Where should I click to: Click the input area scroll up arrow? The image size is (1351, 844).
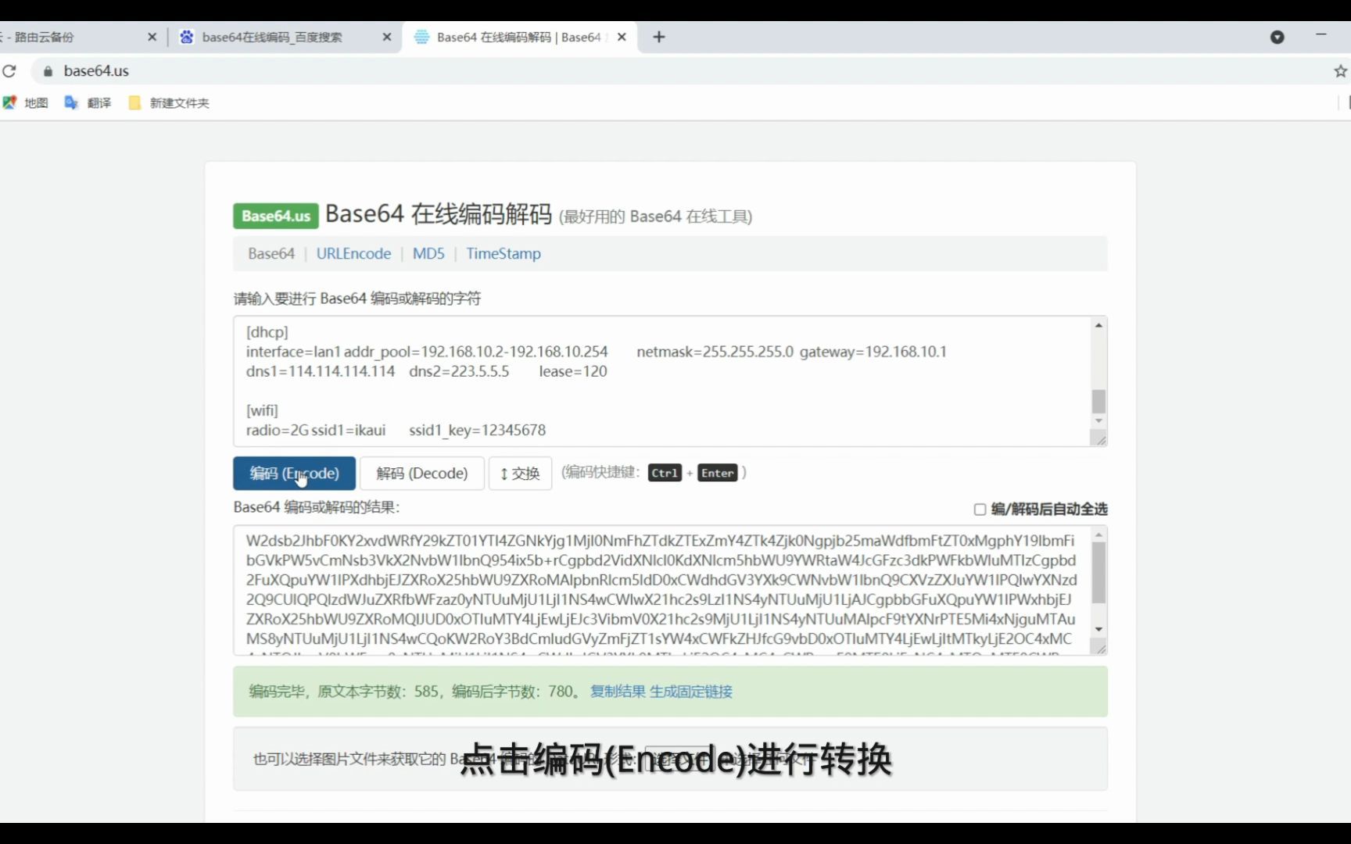click(x=1098, y=325)
